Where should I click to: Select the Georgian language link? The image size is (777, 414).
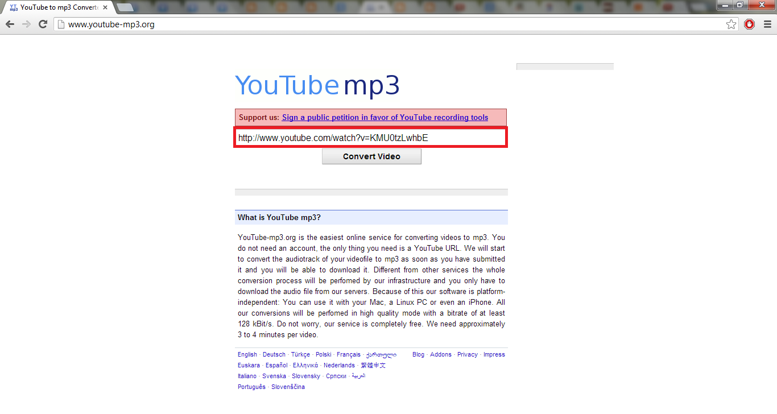click(x=381, y=355)
